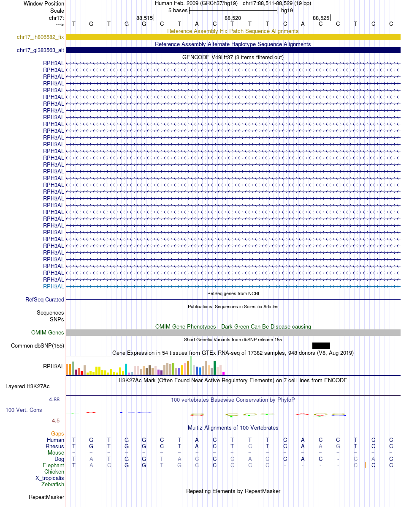The image size is (401, 507).
Task: Click the yellow fix patch alignment bar
Action: coord(233,37)
